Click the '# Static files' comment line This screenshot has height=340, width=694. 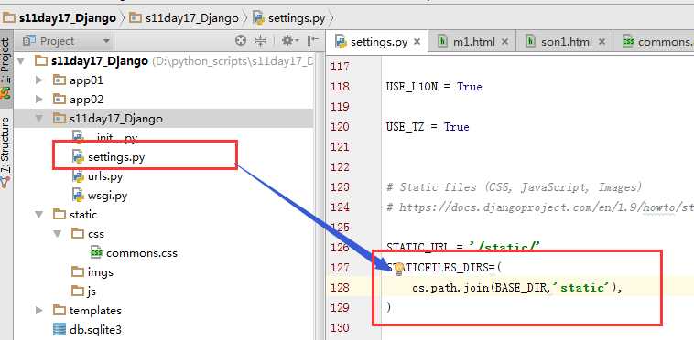514,187
